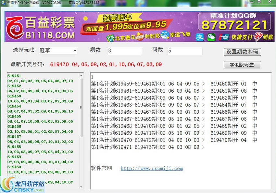The height and width of the screenshot is (193, 276).
Task: Click result text 619470期开 04
Action: tap(229, 140)
